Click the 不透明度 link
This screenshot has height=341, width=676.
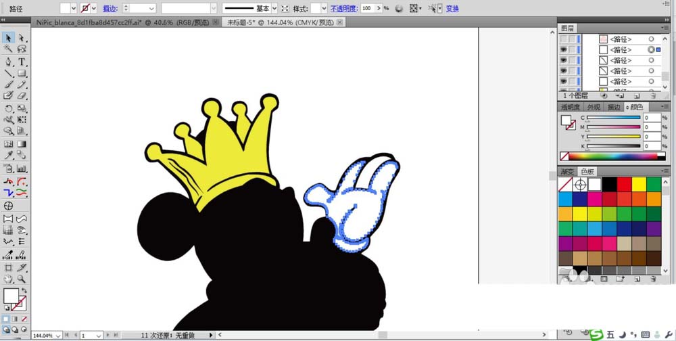344,8
